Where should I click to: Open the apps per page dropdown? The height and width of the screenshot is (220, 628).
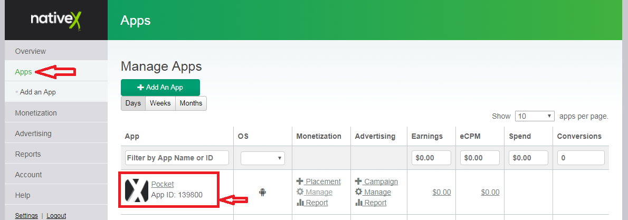click(x=535, y=116)
